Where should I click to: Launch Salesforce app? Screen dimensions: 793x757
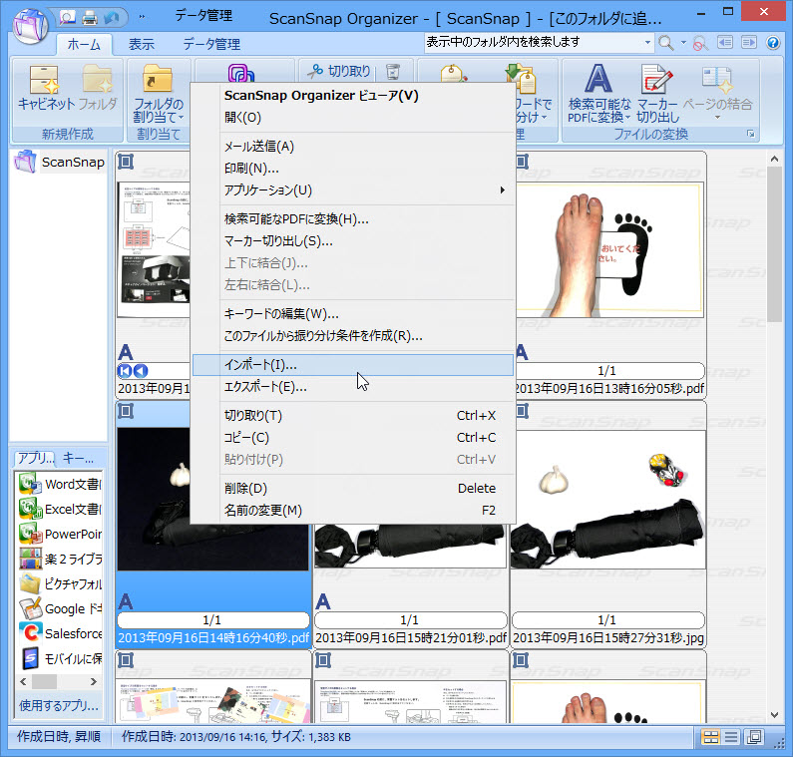tap(60, 633)
